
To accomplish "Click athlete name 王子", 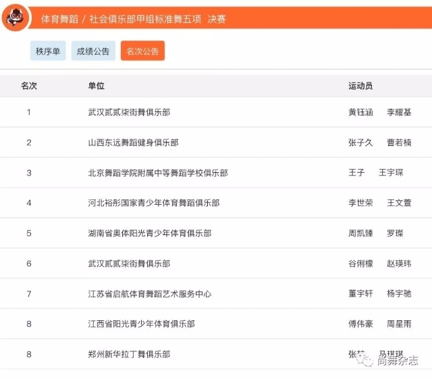I will [356, 173].
